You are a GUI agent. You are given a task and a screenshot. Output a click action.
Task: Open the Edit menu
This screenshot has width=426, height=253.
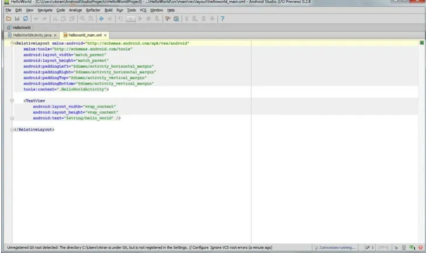(x=19, y=10)
